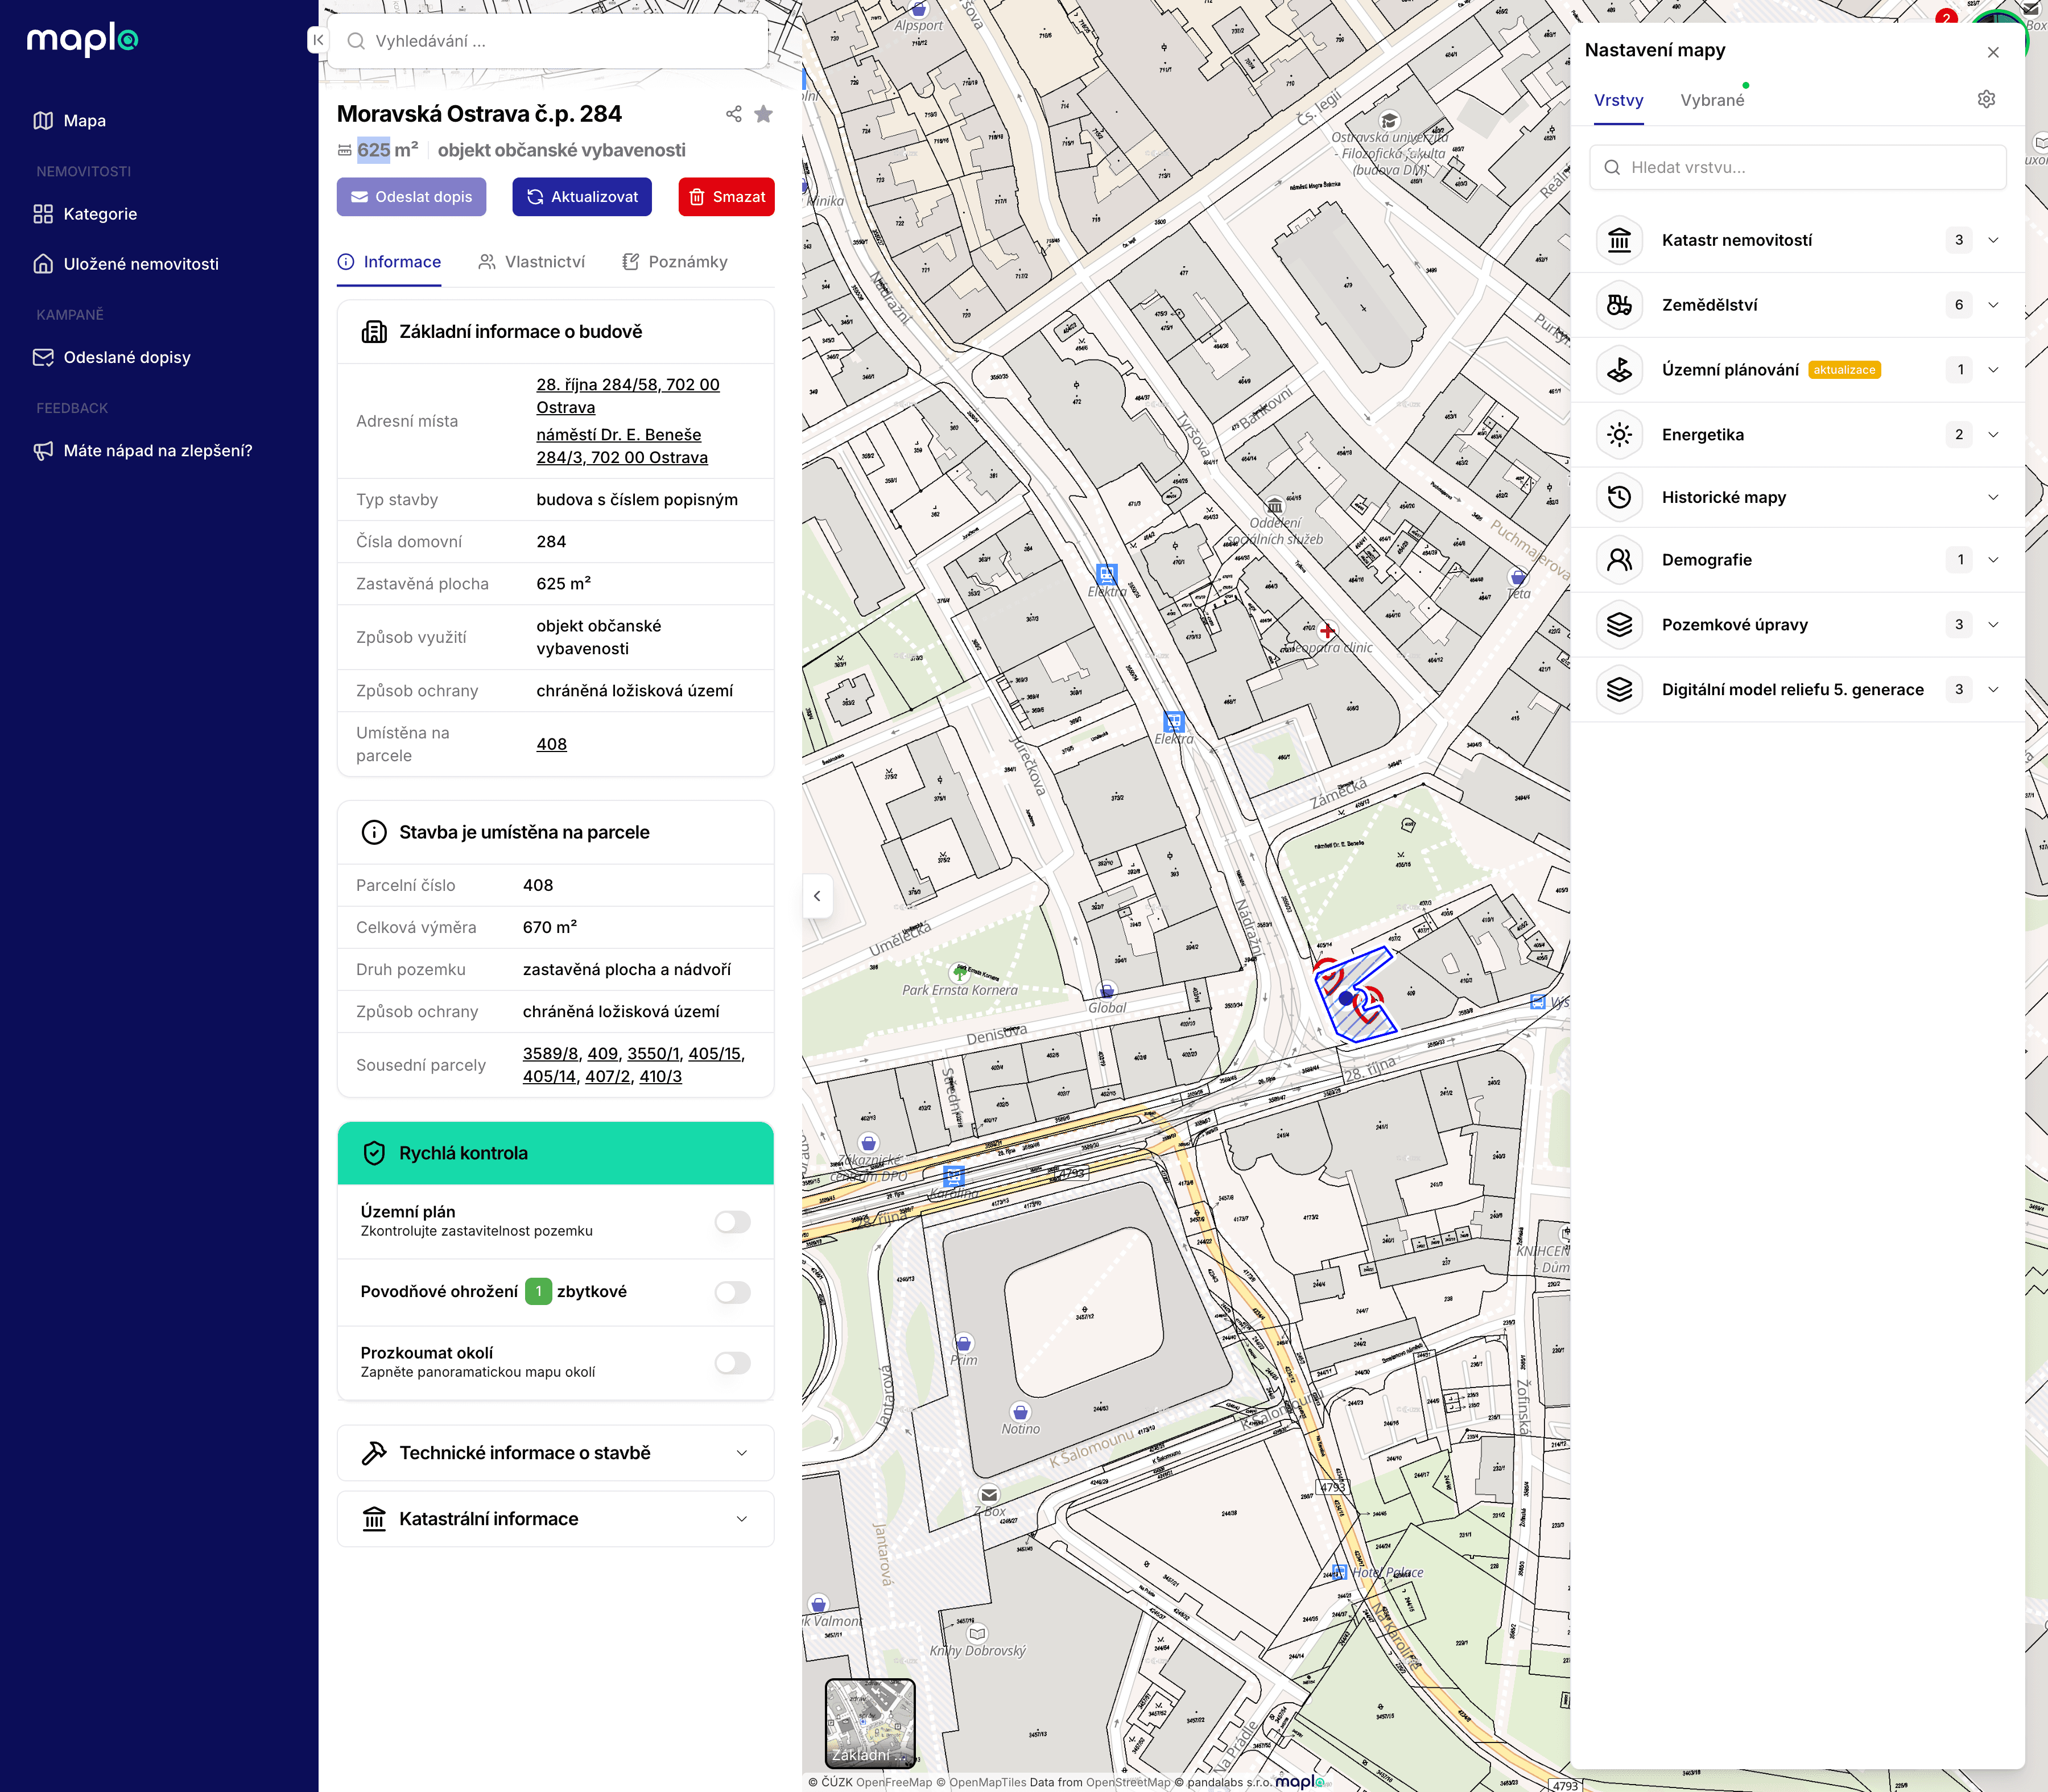Enable the Územní plán toggle
The width and height of the screenshot is (2048, 1792).
click(732, 1221)
